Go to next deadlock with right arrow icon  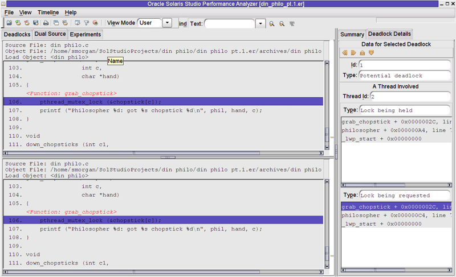point(353,53)
